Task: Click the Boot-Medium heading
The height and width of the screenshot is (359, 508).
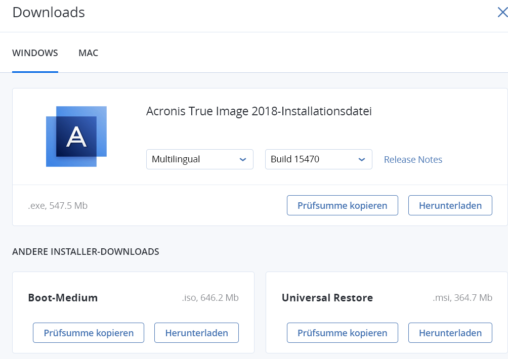Action: tap(63, 297)
